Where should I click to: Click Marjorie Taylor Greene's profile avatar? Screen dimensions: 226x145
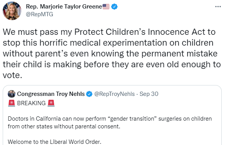pyautogui.click(x=12, y=11)
